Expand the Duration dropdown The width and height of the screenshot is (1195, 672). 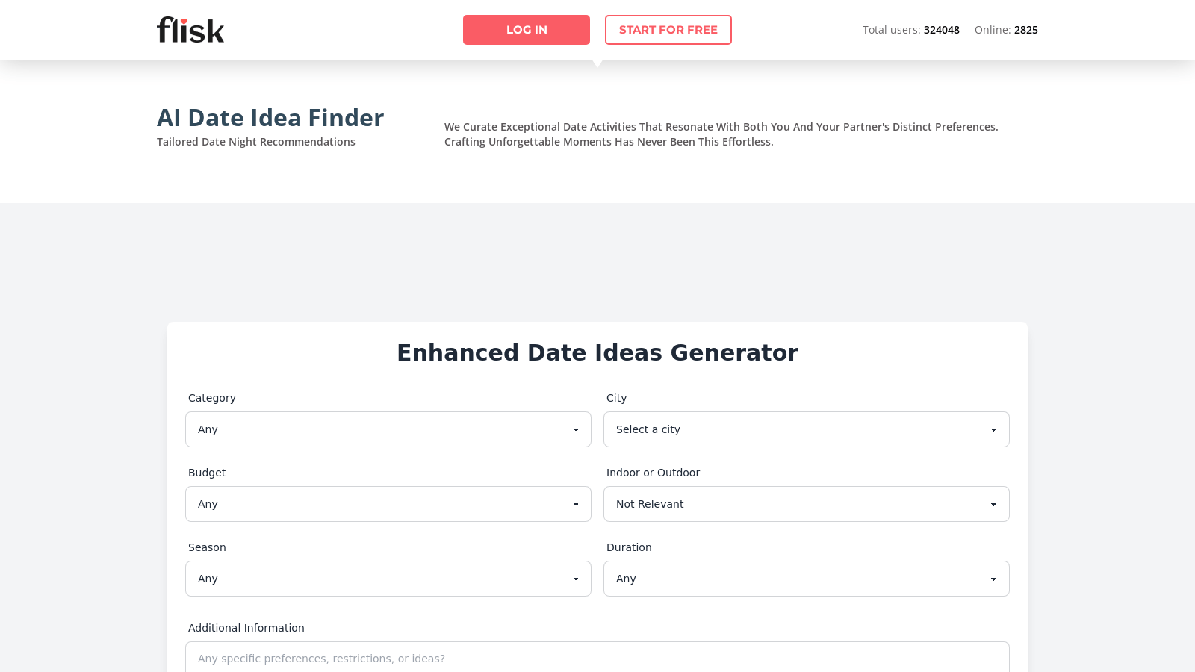coord(807,579)
